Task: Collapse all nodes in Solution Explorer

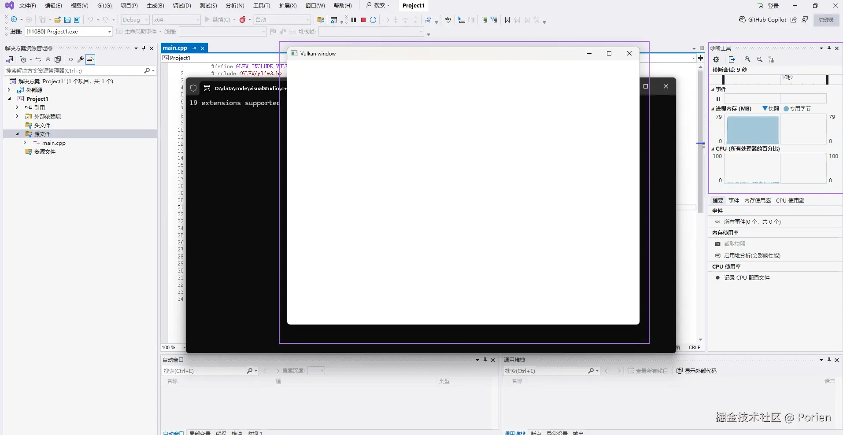Action: pos(48,59)
